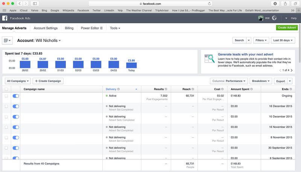Click the Safari share icon
This screenshot has width=301, height=172.
(285, 3)
